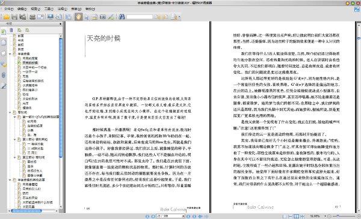Collapse the 宇宙奇趣 bookmark node
Image resolution: width=361 pixels, height=219 pixels.
point(10,54)
